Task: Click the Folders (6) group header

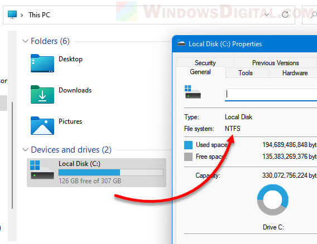Action: coord(50,41)
